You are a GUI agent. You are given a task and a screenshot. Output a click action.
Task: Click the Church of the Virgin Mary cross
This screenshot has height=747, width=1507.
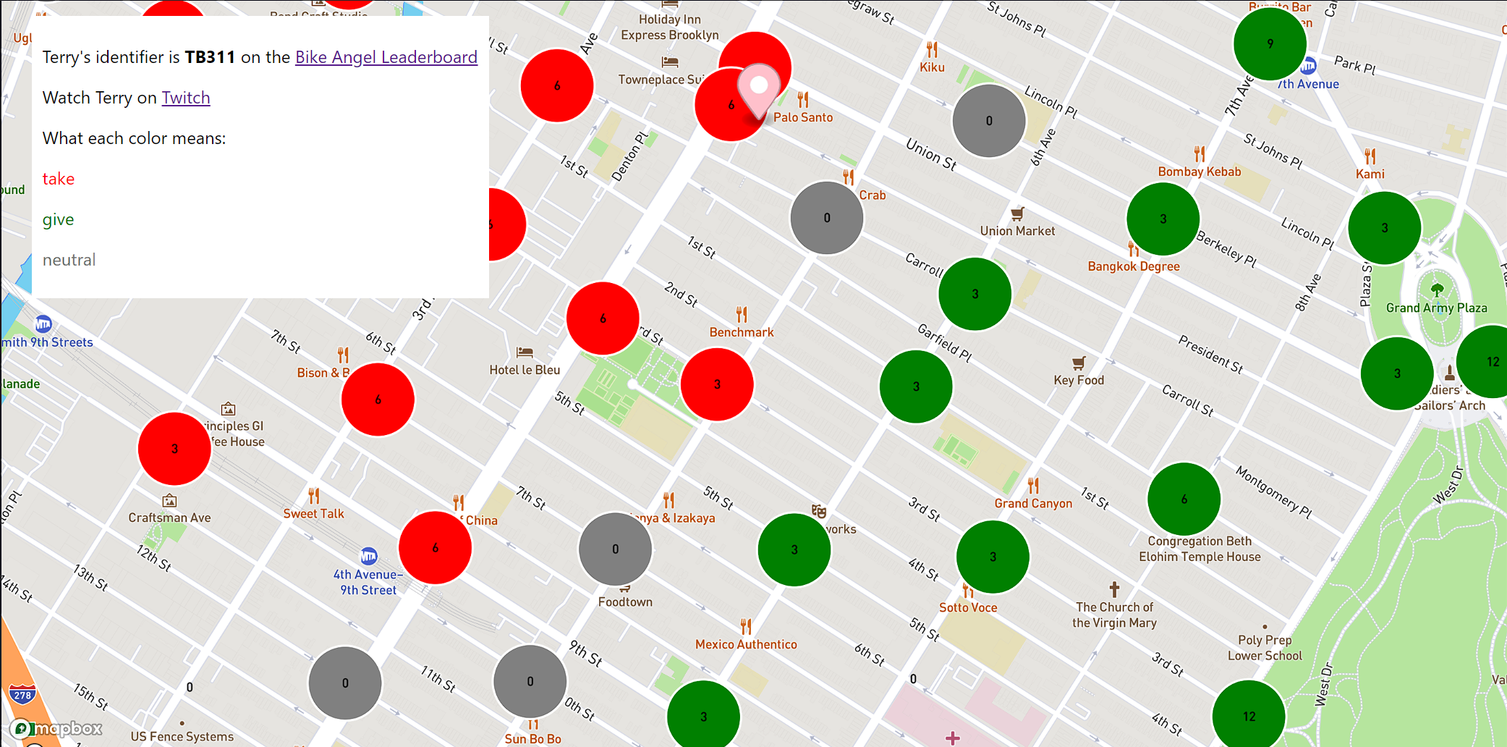pyautogui.click(x=1114, y=589)
